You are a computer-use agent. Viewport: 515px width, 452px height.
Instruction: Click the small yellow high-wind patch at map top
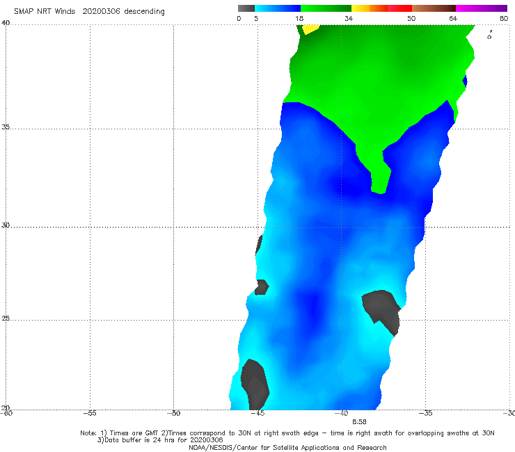(310, 29)
